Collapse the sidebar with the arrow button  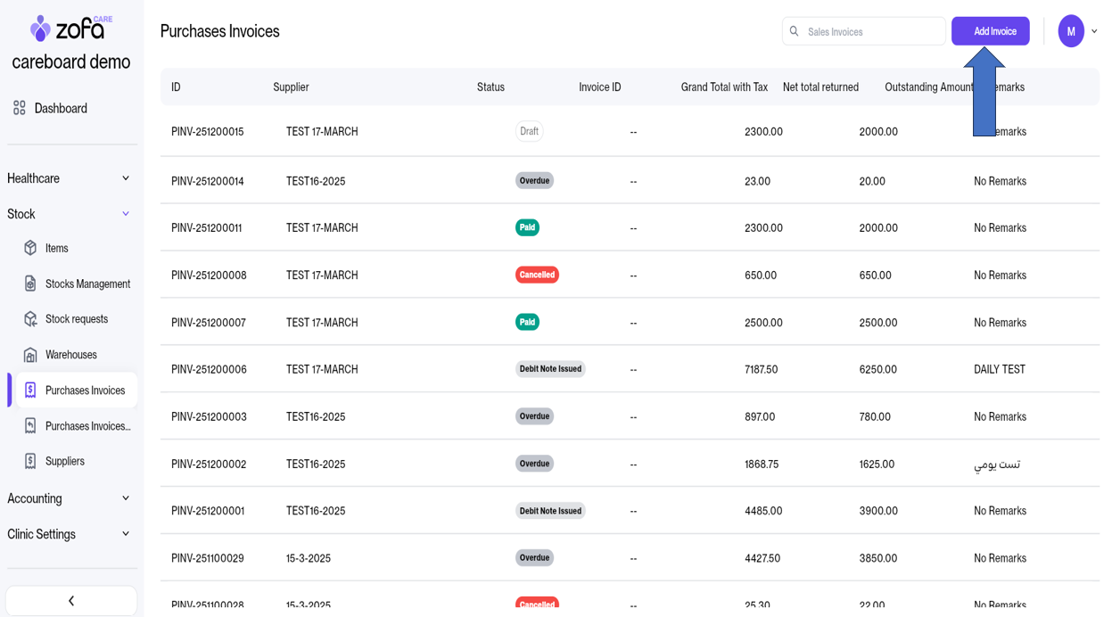tap(71, 601)
